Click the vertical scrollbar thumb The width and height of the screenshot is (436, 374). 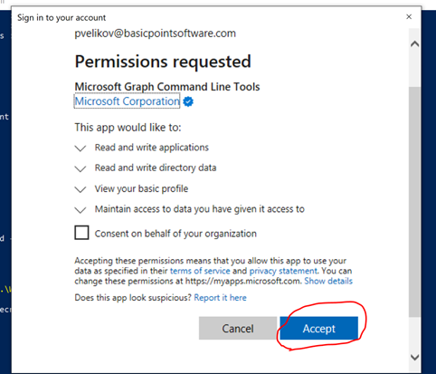coord(415,202)
